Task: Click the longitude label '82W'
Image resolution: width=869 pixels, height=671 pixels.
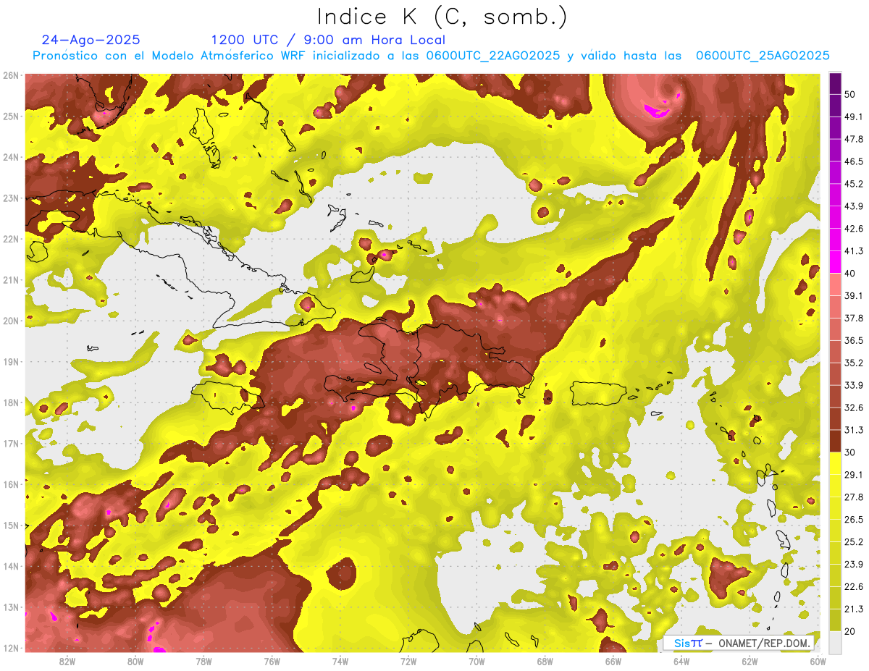Action: [67, 661]
